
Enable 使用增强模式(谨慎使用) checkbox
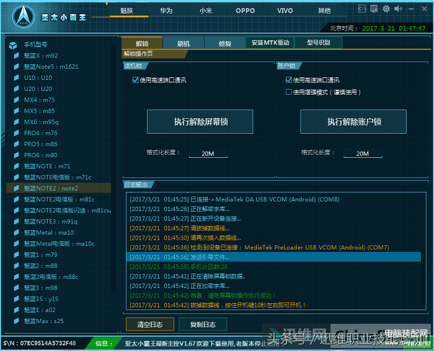coord(289,92)
